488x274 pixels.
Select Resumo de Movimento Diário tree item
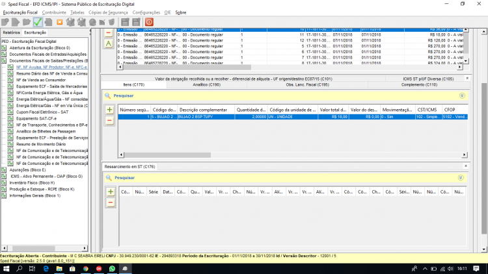[41, 144]
